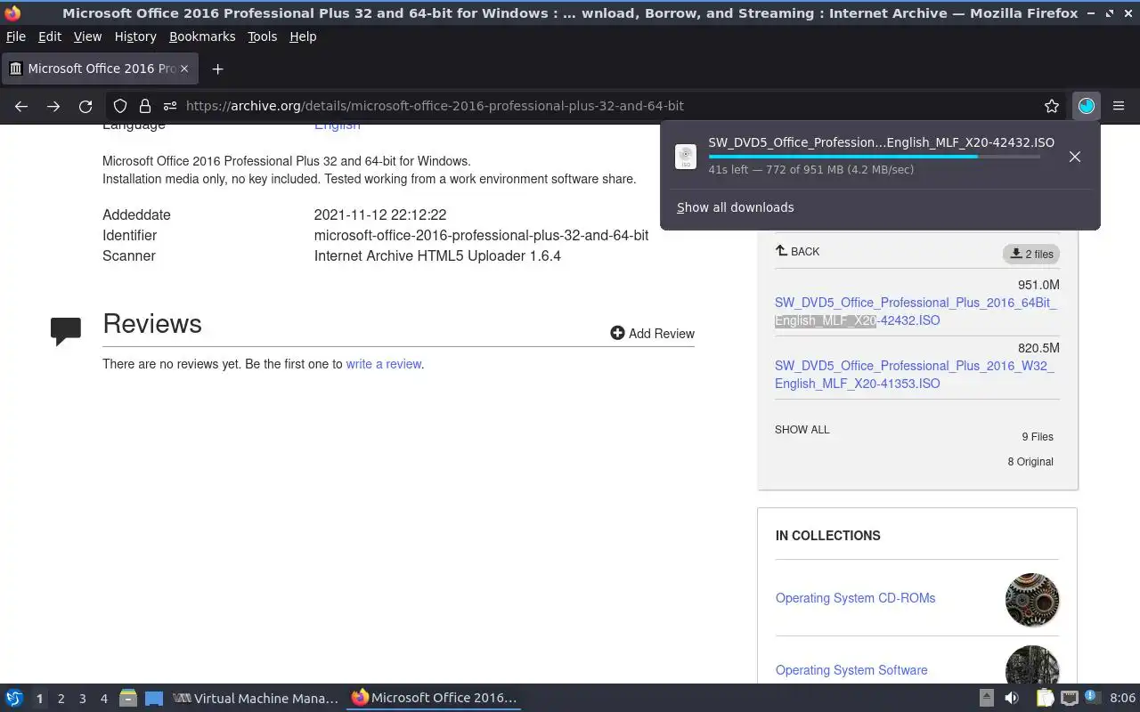Open the File menu
This screenshot has height=712, width=1140.
coord(16,36)
